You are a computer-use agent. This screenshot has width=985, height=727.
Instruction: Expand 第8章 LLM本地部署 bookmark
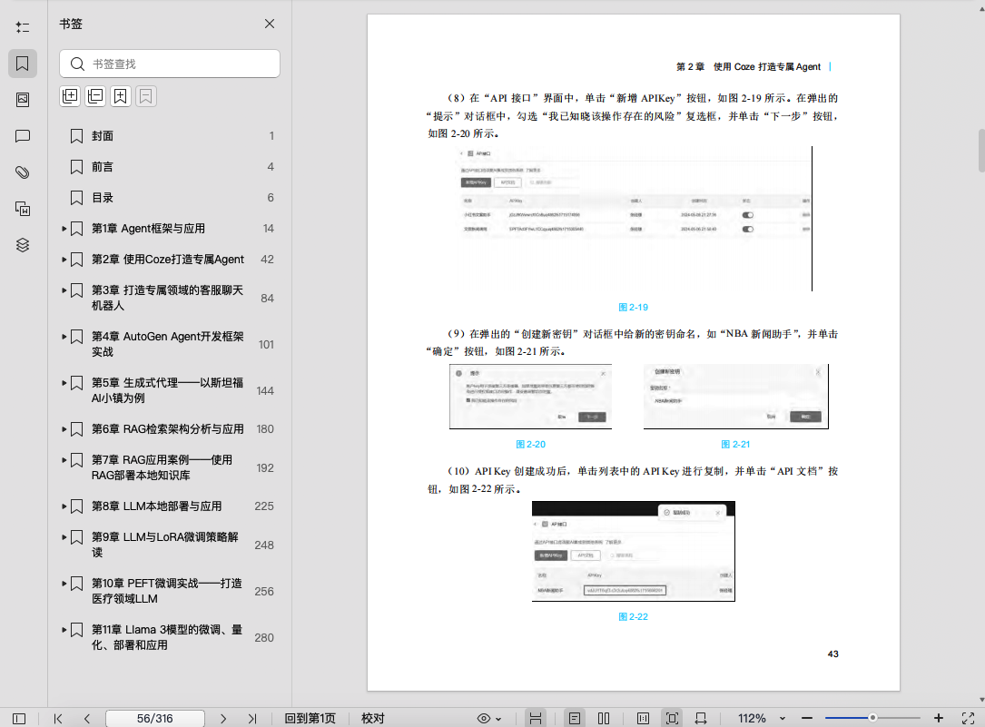(x=64, y=506)
